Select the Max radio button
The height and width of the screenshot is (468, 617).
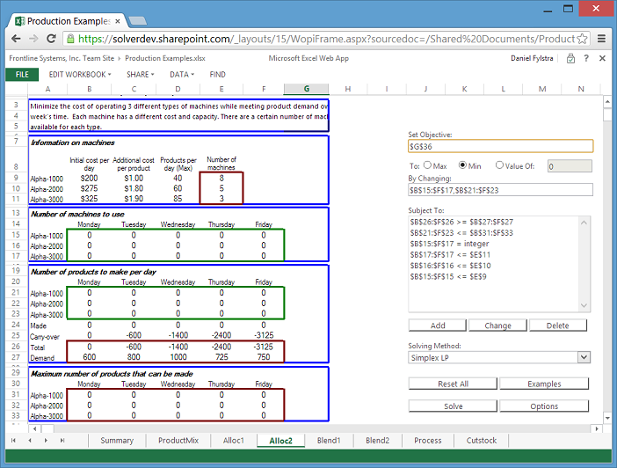[428, 165]
